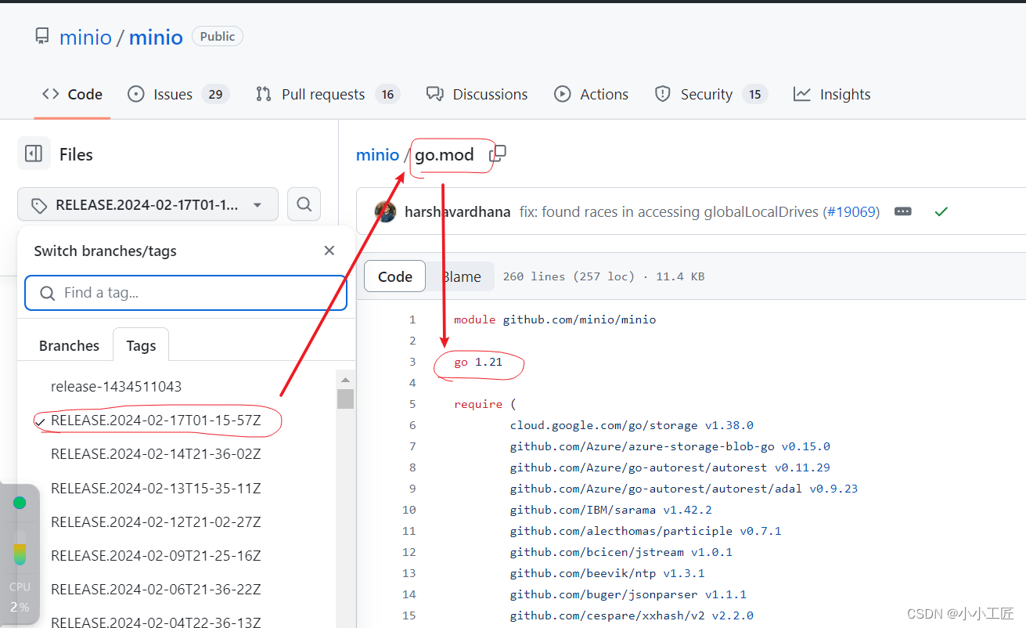Open the Insights tab
Viewport: 1026px width, 628px height.
[x=831, y=94]
